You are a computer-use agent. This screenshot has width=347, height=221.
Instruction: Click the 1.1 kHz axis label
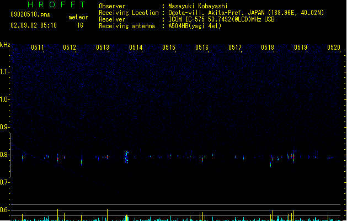click(x=4, y=72)
